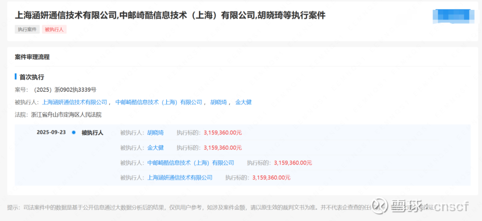Click the 被执行人 red tag under title
This screenshot has height=221, width=482.
[54, 29]
